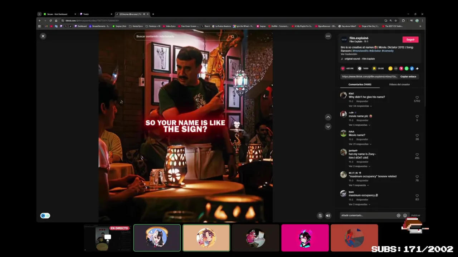Toggle the autoscroll switch at bottom left
458x257 pixels.
(x=45, y=216)
